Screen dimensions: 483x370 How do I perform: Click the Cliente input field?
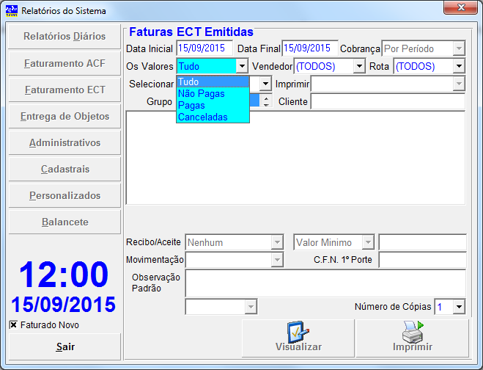388,101
